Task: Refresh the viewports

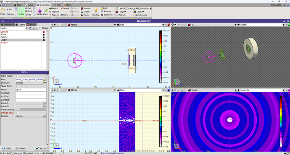Action: 121,15
